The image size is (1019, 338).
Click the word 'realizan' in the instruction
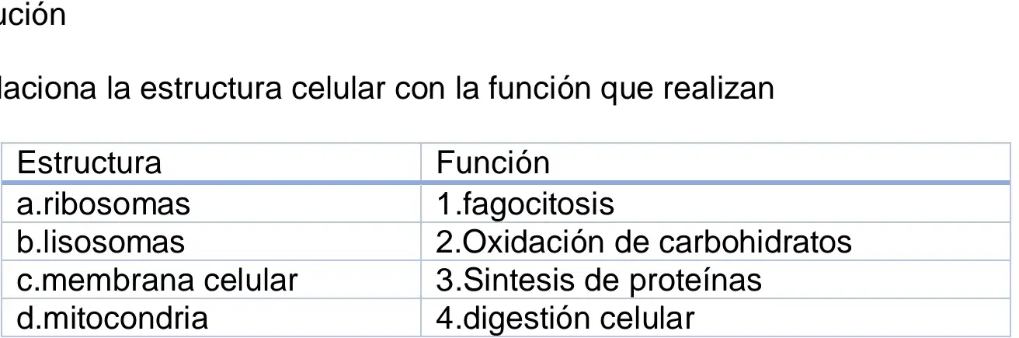[725, 89]
